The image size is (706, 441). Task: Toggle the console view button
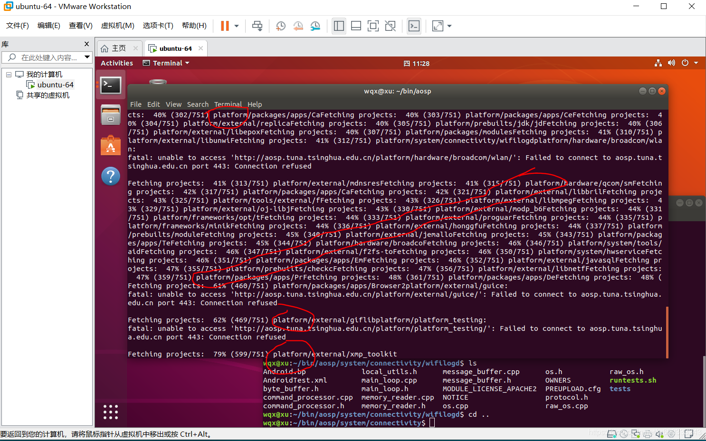pyautogui.click(x=414, y=26)
